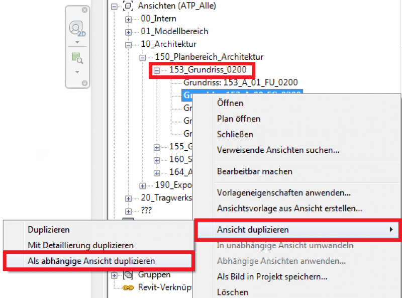Viewport: 402px width, 298px height.
Task: Collapse the 10_Architektur tree branch
Action: [x=129, y=44]
